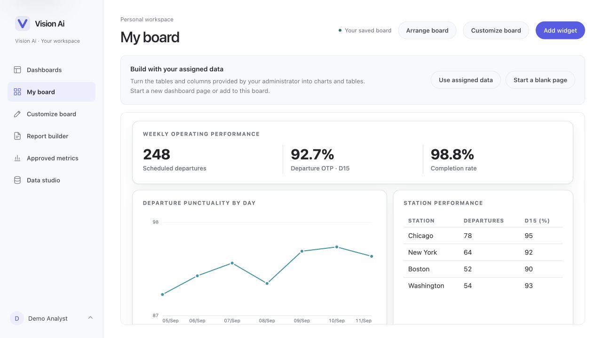
Task: Click the Approved metrics bar-chart icon
Action: coord(17,158)
